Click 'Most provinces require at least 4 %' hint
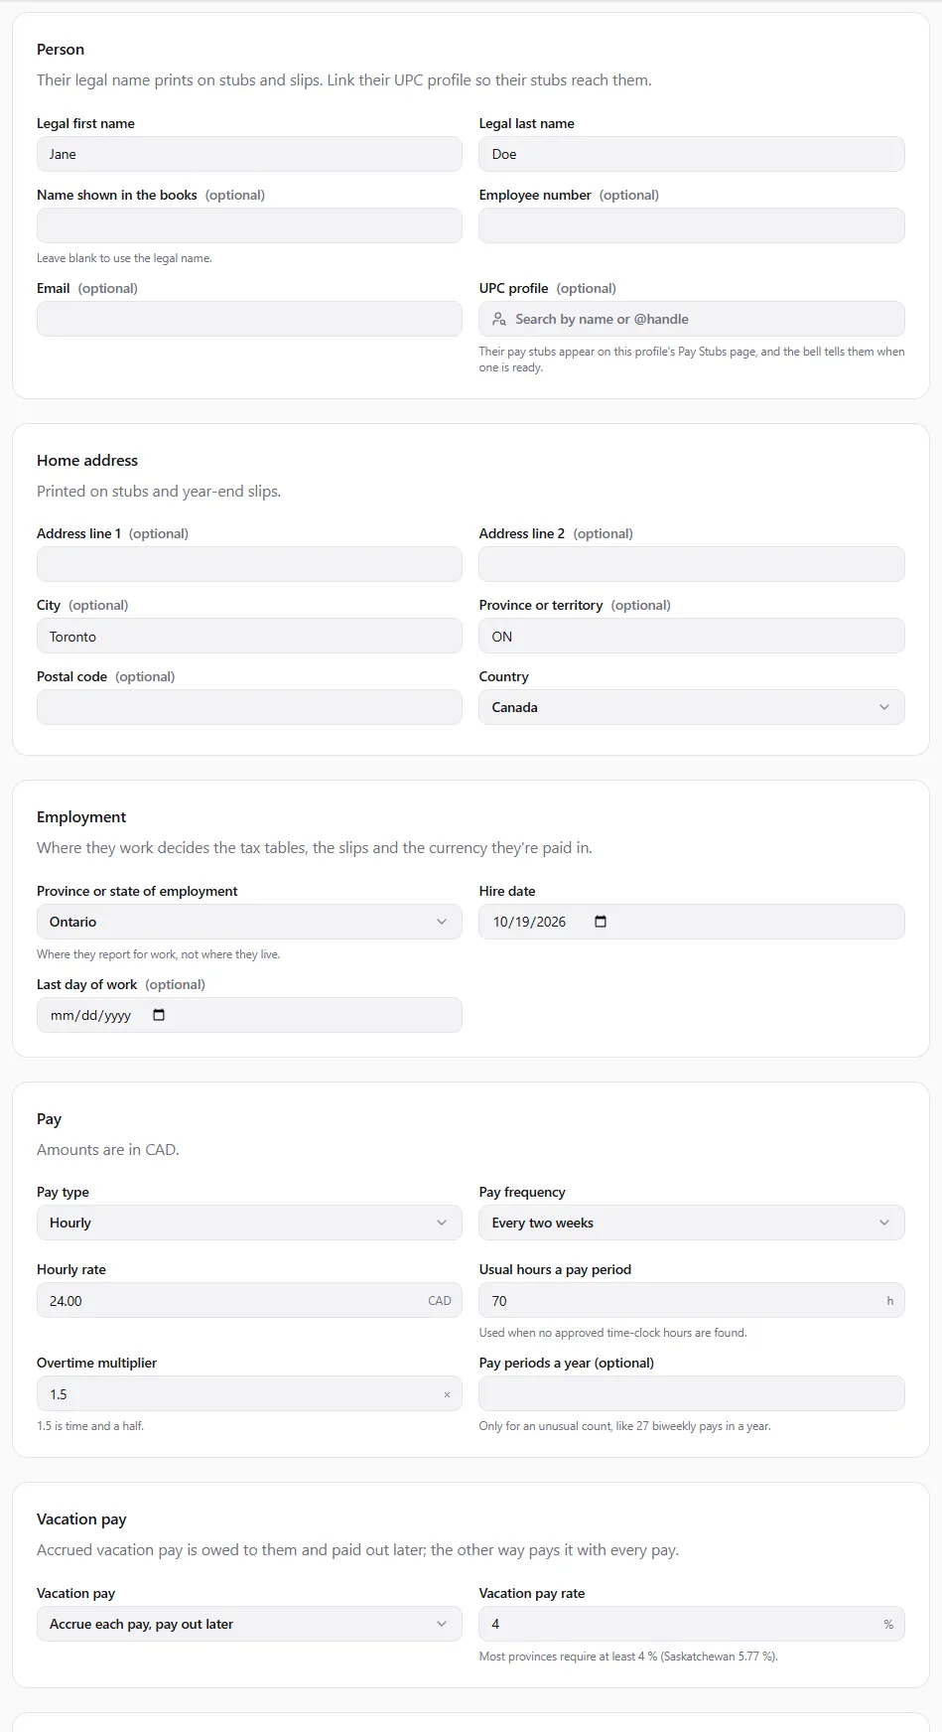This screenshot has width=942, height=1732. pos(628,1657)
